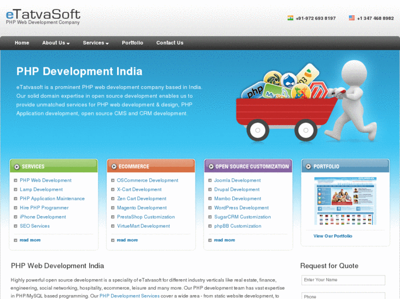Click the Phone input field
Viewport: 400px width, 299px height.
pos(343,296)
